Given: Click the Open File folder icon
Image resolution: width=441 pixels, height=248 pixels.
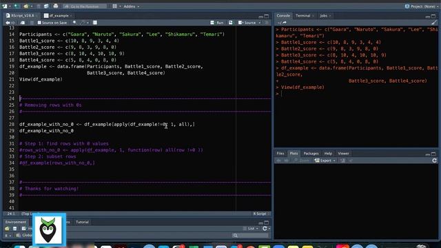Looking at the screenshot, I should click(x=26, y=6).
